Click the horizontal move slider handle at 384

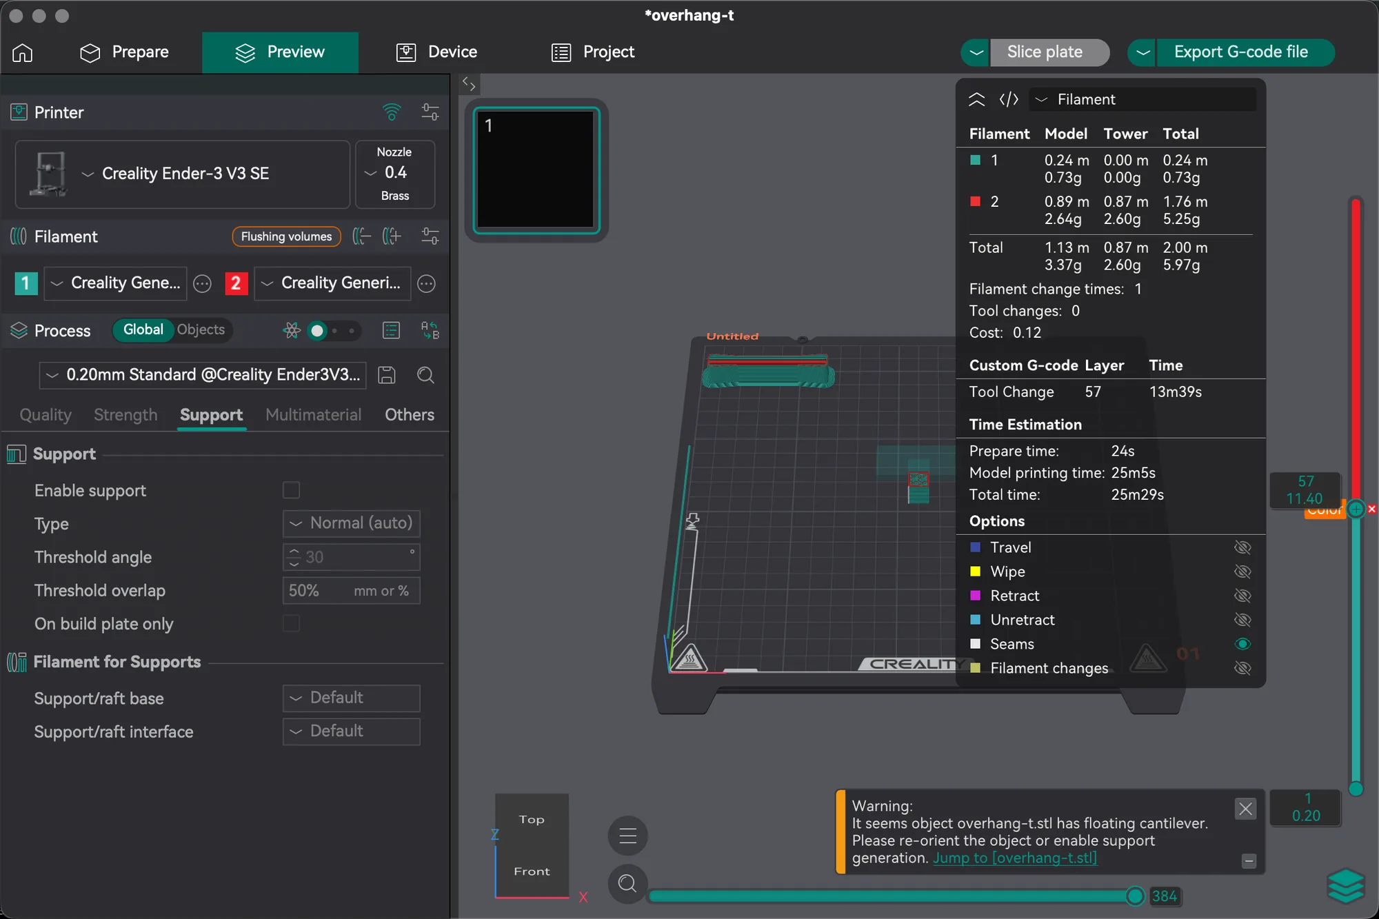[x=1135, y=896]
